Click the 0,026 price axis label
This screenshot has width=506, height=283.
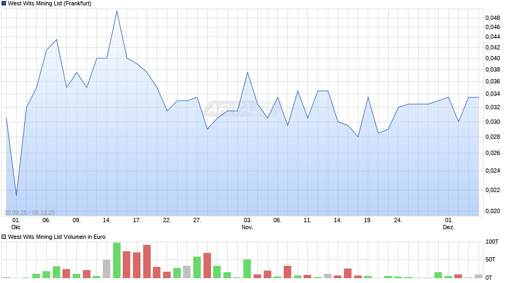(x=493, y=153)
